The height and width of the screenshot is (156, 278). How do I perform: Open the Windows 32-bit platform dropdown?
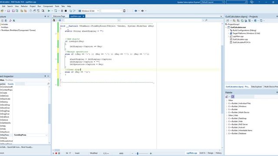tap(98, 11)
